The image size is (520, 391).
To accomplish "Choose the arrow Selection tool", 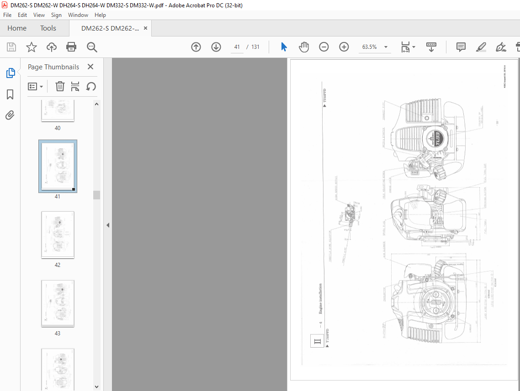I will pyautogui.click(x=284, y=47).
